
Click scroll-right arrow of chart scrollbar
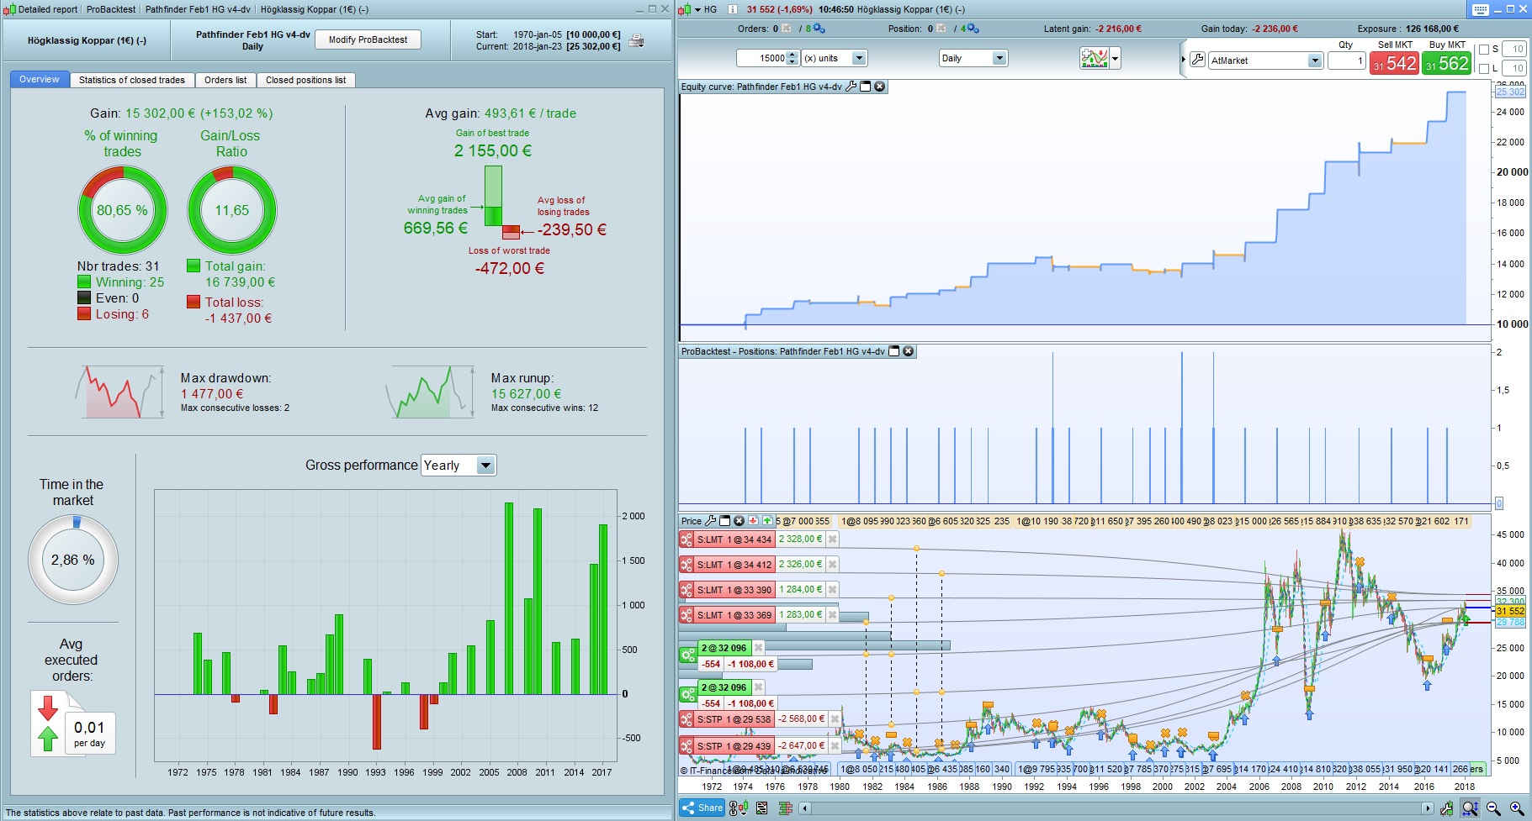(x=1427, y=808)
